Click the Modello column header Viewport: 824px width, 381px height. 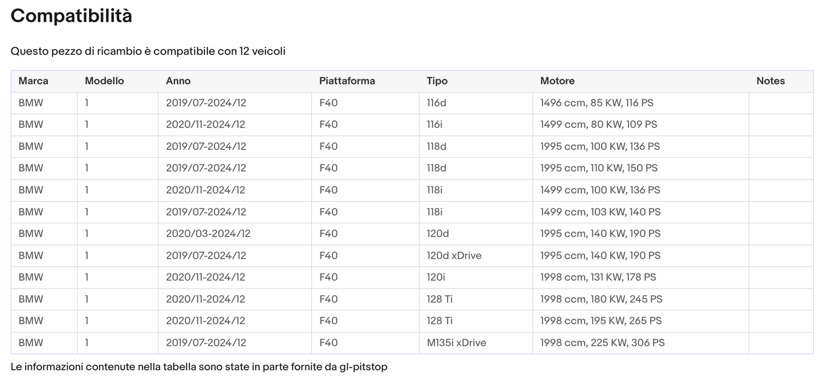pos(104,81)
